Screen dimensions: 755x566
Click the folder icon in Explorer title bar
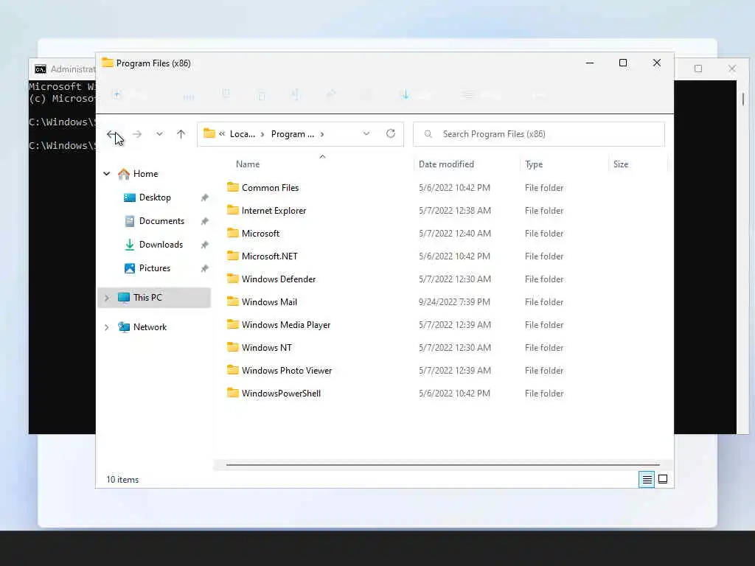tap(108, 63)
